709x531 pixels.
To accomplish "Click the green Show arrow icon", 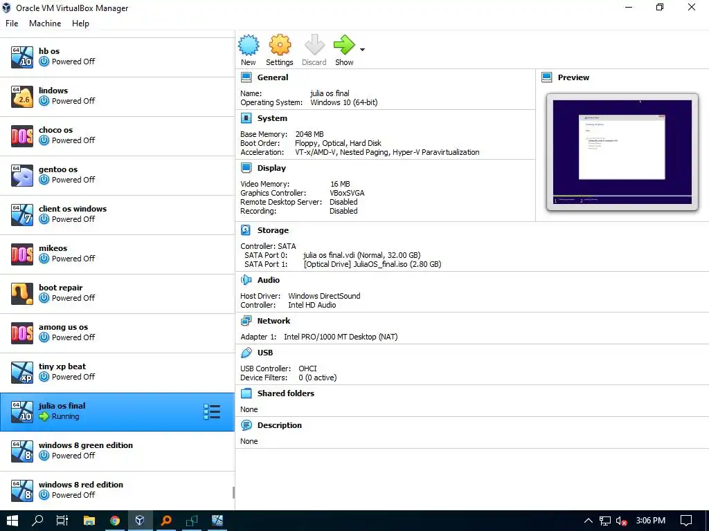I will (x=344, y=45).
